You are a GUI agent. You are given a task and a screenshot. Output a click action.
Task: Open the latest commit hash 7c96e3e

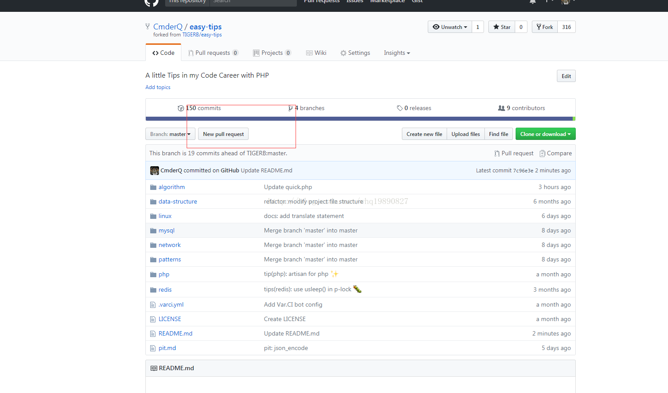click(523, 171)
